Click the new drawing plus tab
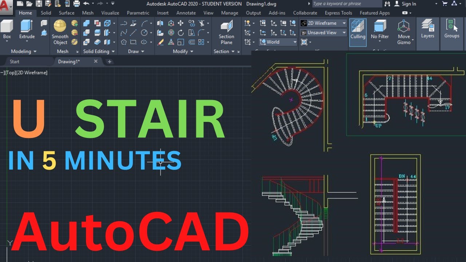This screenshot has width=466, height=262. point(109,61)
